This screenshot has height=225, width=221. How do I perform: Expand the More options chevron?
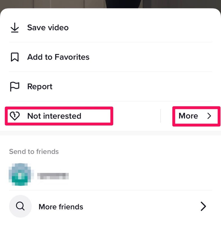(210, 116)
